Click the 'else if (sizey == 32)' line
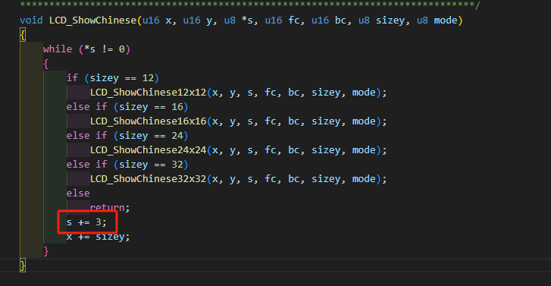 (x=127, y=165)
